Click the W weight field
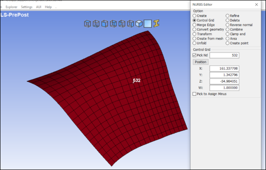Screen dimensions: 266x170 click(224, 88)
